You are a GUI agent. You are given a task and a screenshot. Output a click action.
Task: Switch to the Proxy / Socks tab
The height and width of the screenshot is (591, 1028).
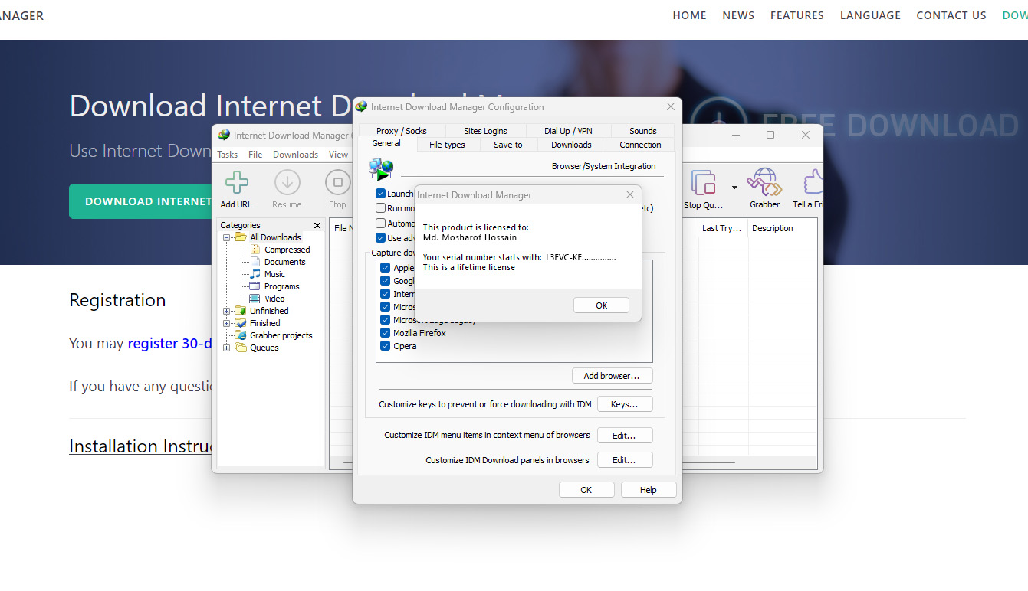(401, 131)
